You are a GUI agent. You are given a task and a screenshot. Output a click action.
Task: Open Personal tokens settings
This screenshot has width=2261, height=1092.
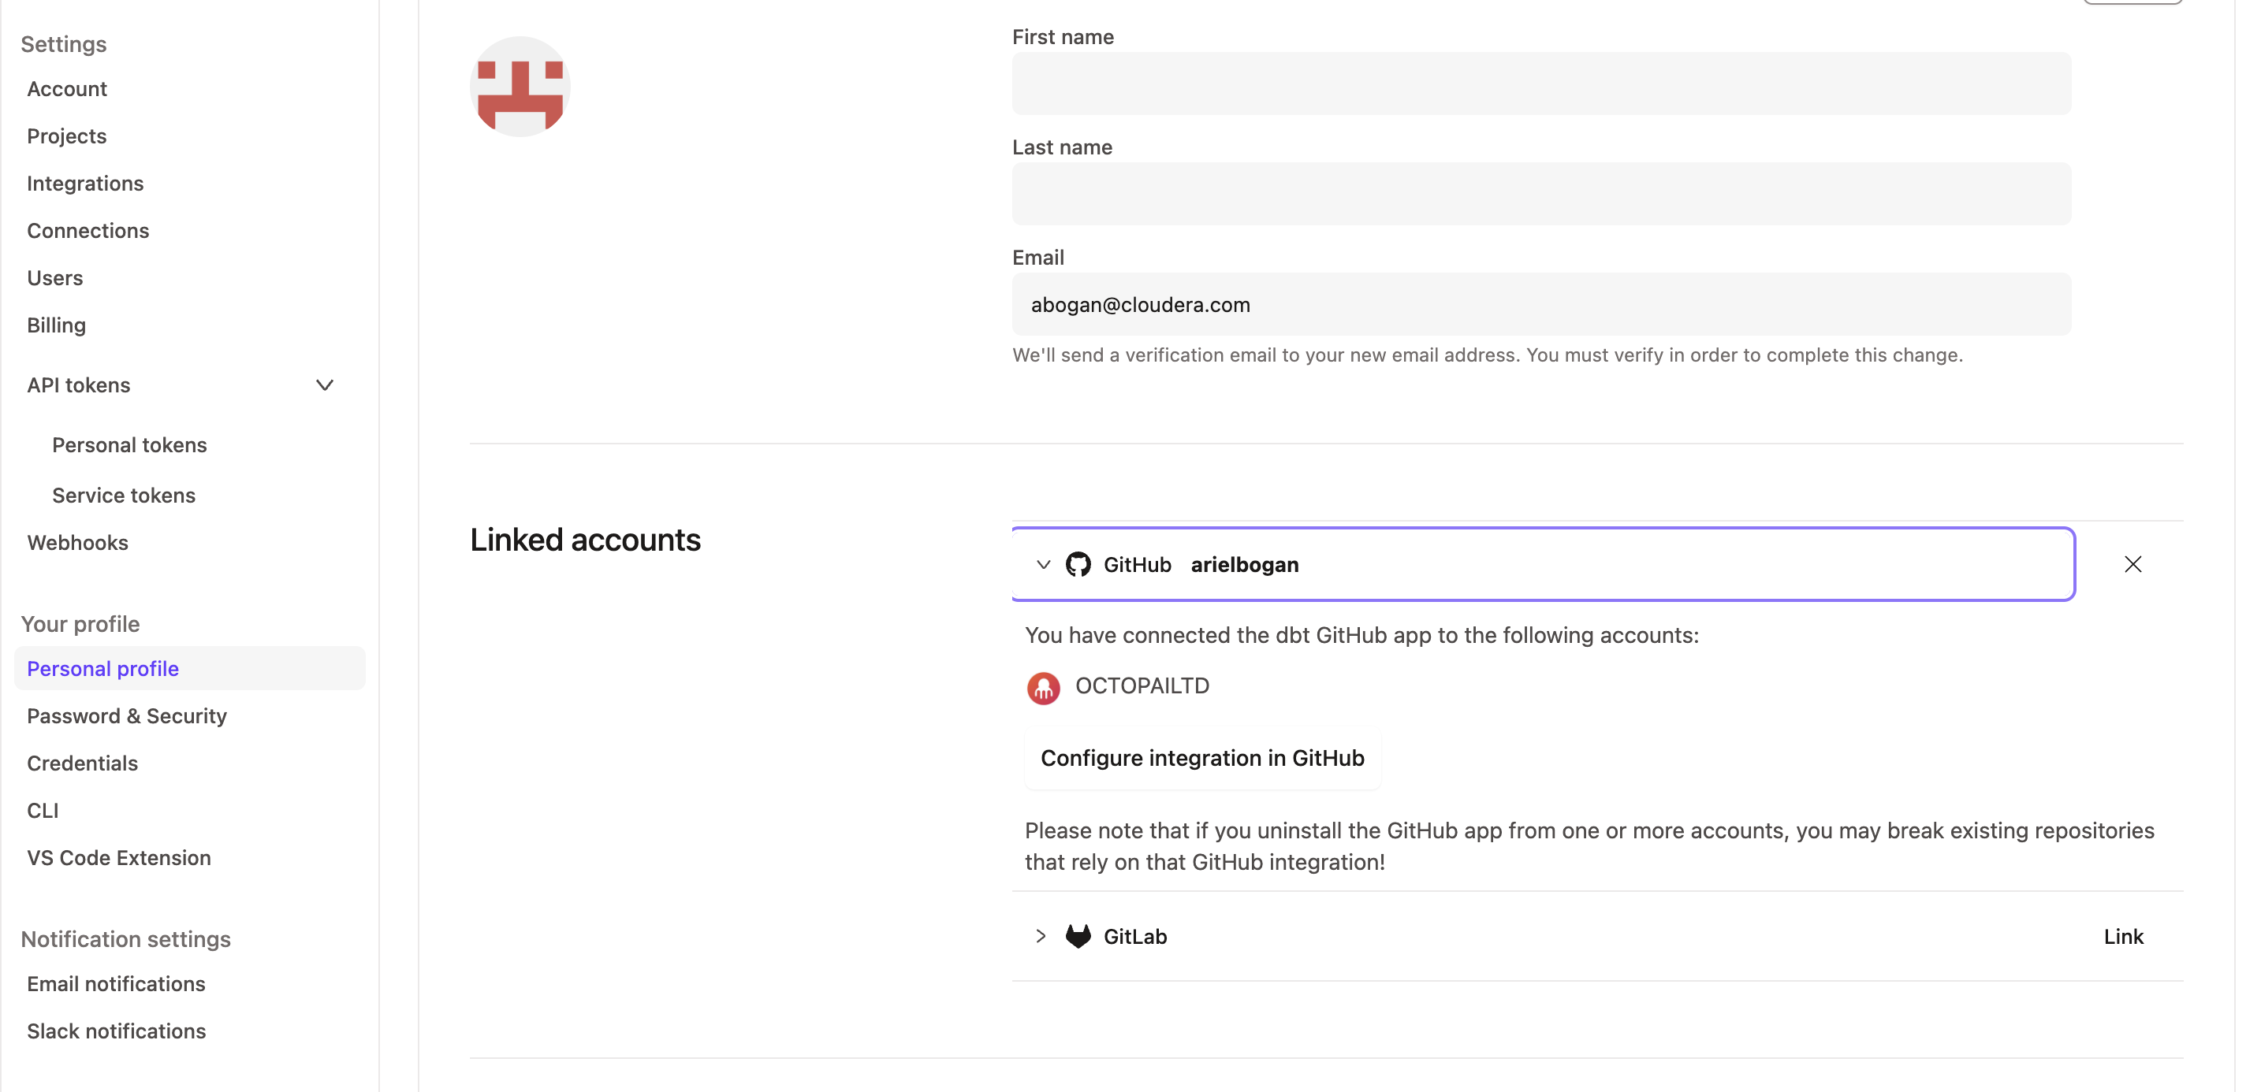pyautogui.click(x=129, y=444)
